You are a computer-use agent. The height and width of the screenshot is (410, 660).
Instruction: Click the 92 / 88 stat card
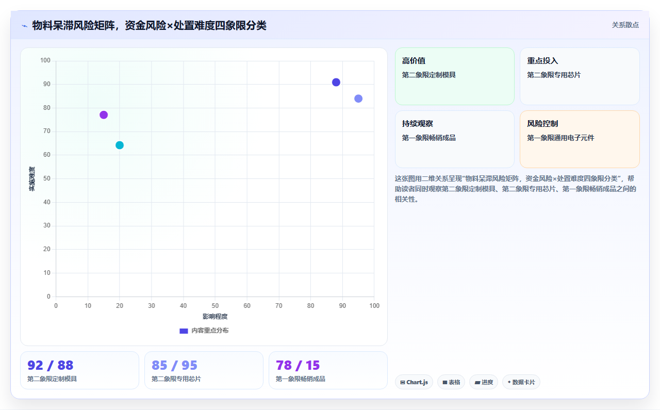pyautogui.click(x=79, y=370)
